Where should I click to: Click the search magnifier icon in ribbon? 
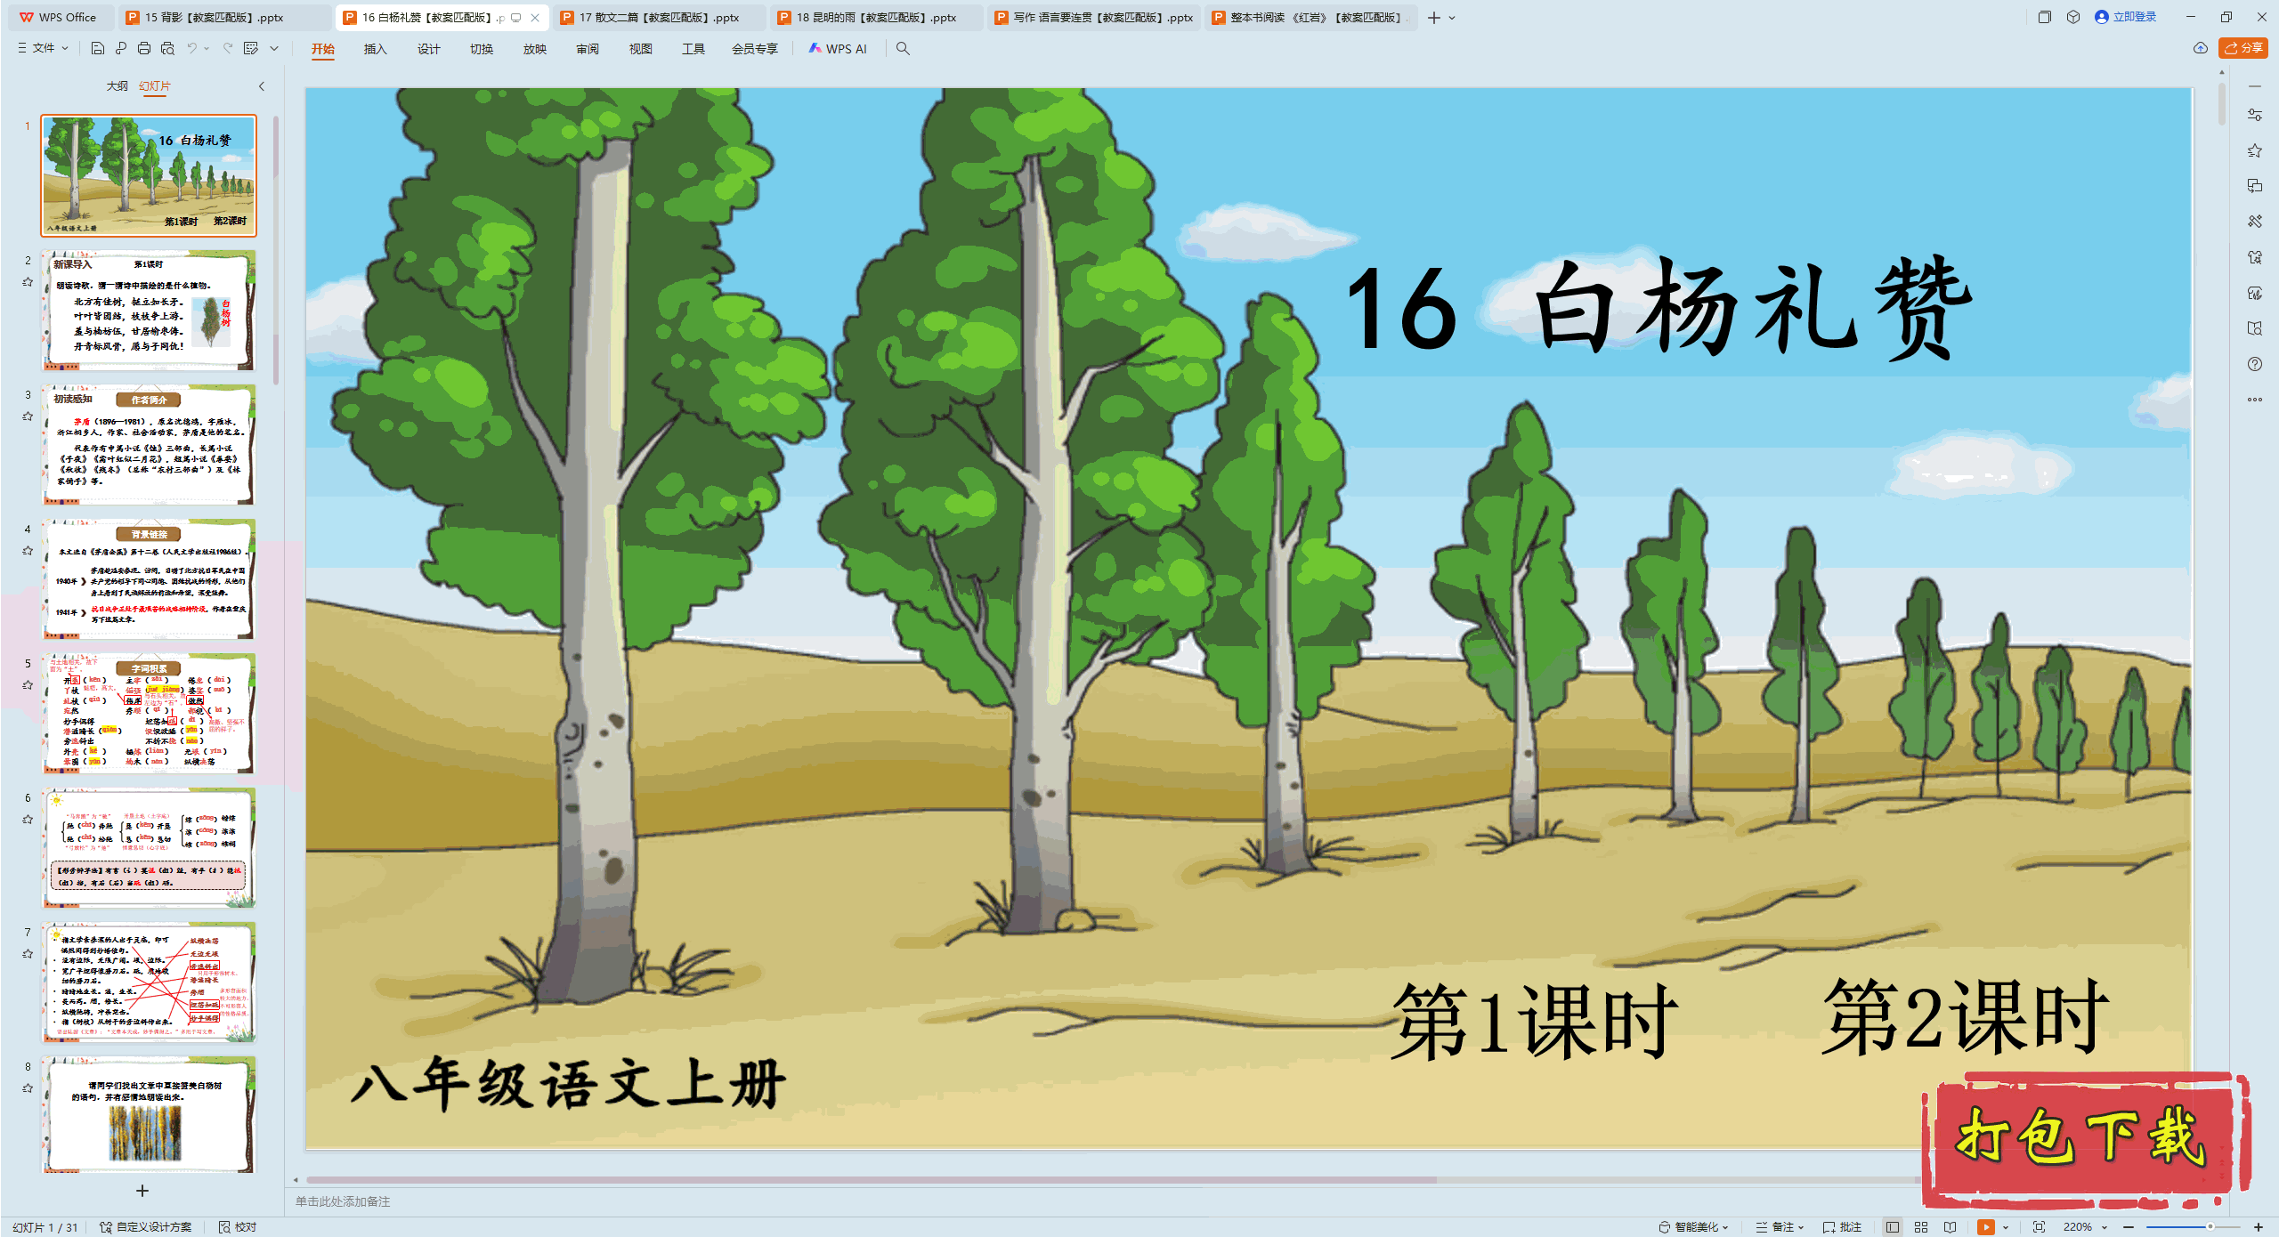tap(903, 49)
